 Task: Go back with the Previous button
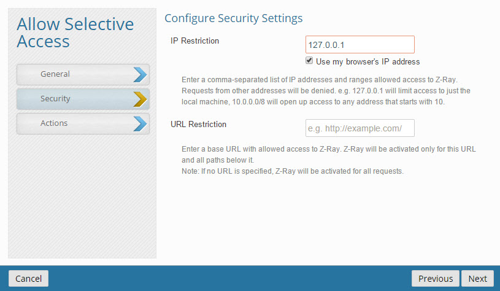(x=435, y=279)
